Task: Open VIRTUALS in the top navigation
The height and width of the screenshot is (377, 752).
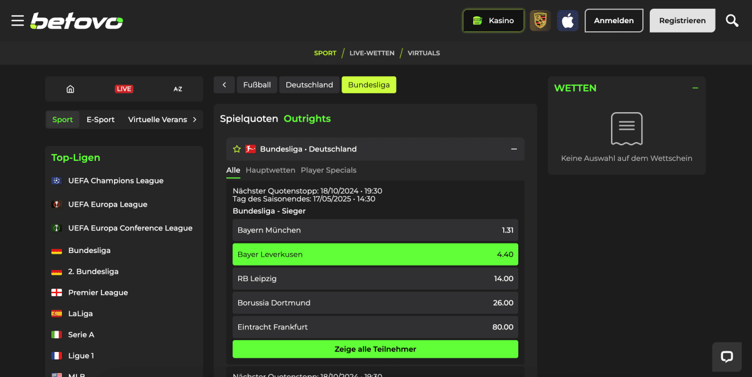Action: coord(424,53)
